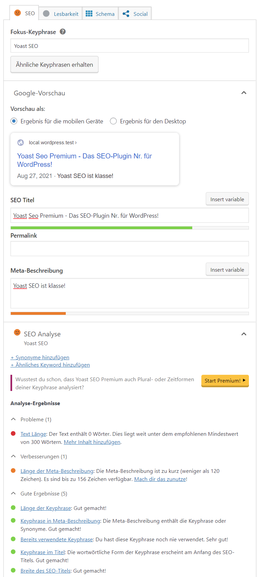The image size is (257, 577).
Task: Collapse the Google-Vorschau section chevron
Action: [x=244, y=92]
